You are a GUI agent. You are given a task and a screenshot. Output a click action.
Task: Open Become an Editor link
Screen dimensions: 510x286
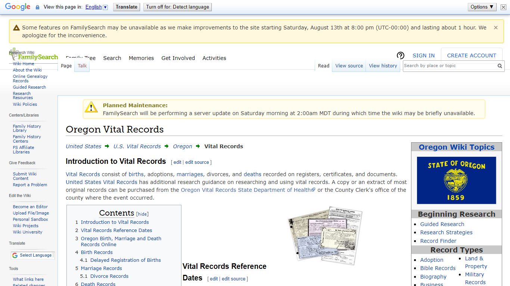pos(30,207)
